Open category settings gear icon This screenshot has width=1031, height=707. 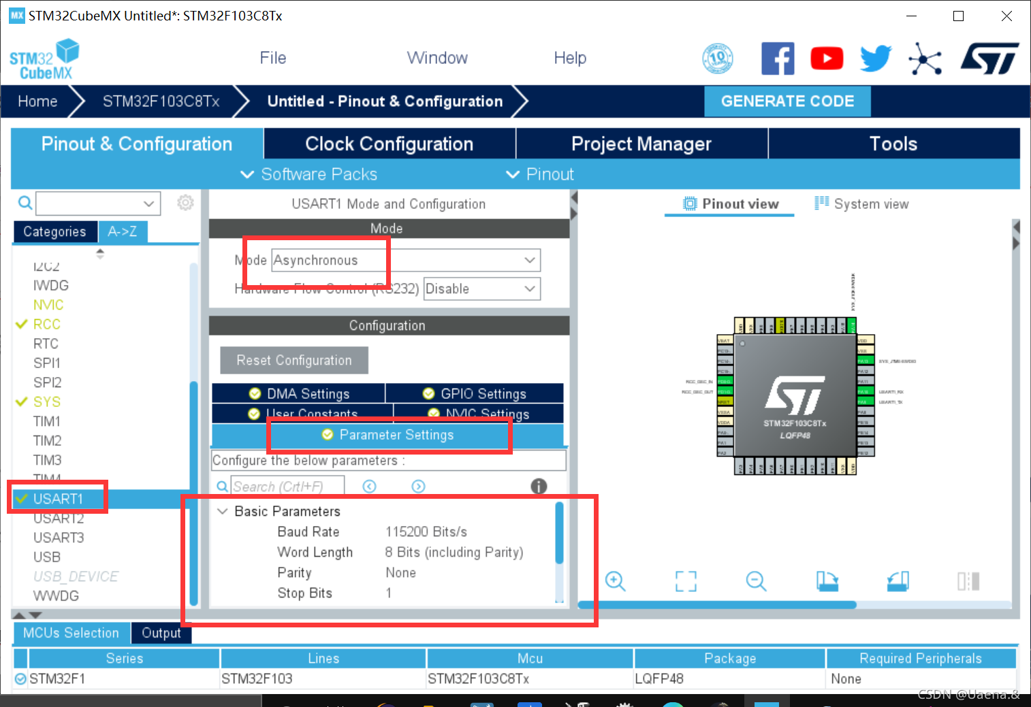[185, 203]
